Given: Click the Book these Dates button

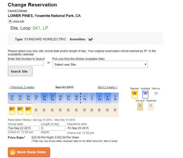Looking at the screenshot, I should 29,152.
